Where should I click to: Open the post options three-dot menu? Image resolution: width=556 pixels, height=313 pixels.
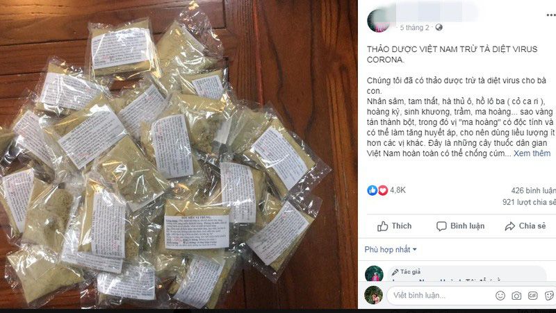coord(551,15)
